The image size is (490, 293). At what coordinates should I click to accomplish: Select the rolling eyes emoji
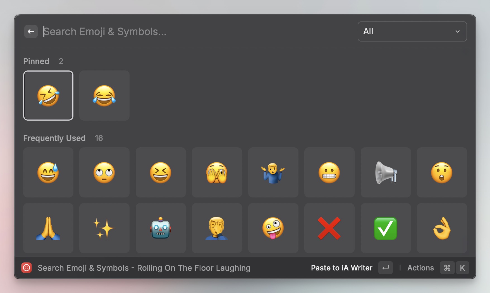(x=104, y=172)
